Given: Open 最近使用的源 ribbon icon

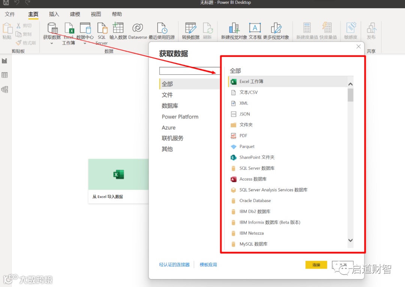Looking at the screenshot, I should [162, 28].
